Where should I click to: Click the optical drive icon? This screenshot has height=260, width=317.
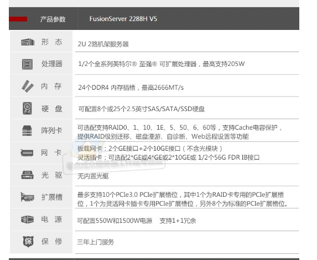click(x=27, y=175)
